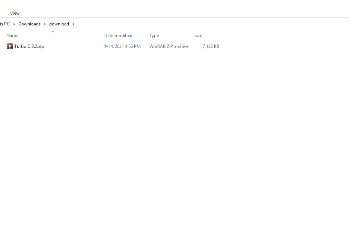Click blank area of the address bar
This screenshot has width=349, height=226.
click(x=210, y=24)
